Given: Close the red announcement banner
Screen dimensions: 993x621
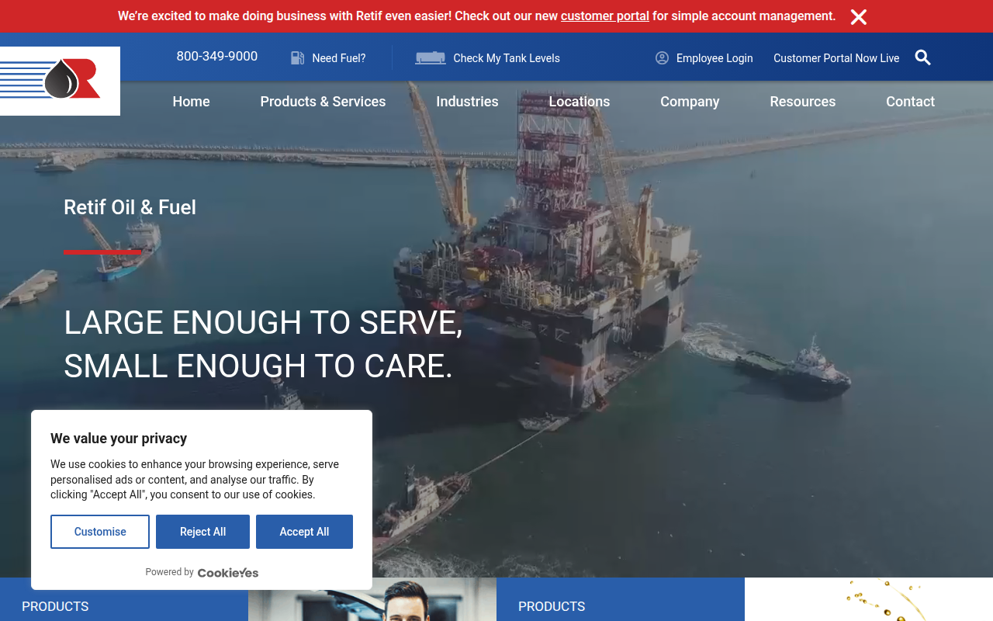Looking at the screenshot, I should coord(858,17).
